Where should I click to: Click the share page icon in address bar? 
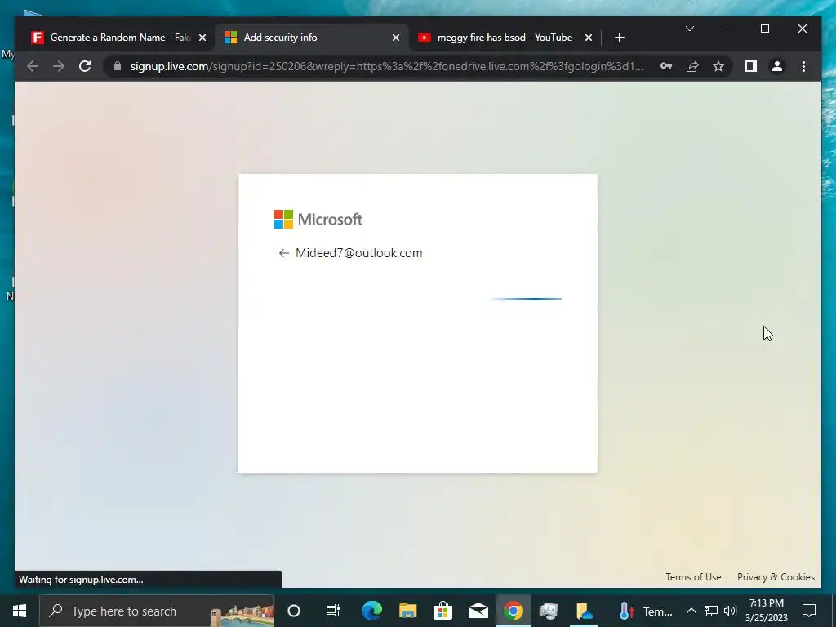pos(692,66)
